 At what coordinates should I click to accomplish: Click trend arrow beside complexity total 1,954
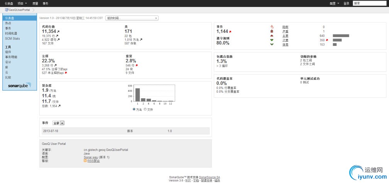pyautogui.click(x=59, y=106)
